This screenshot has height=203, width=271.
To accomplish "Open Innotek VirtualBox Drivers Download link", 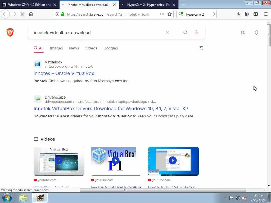I will point(111,109).
